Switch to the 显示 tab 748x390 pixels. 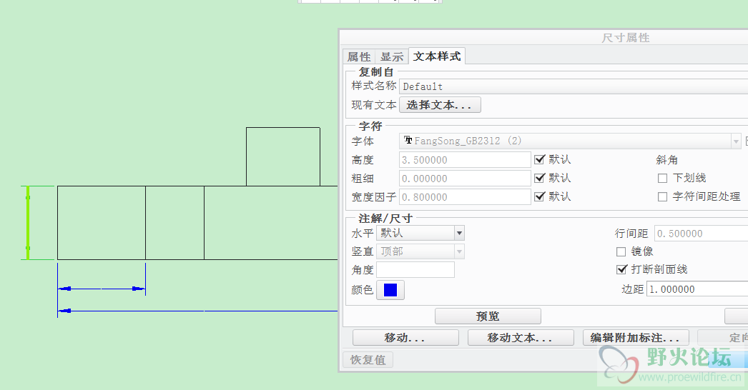[392, 56]
